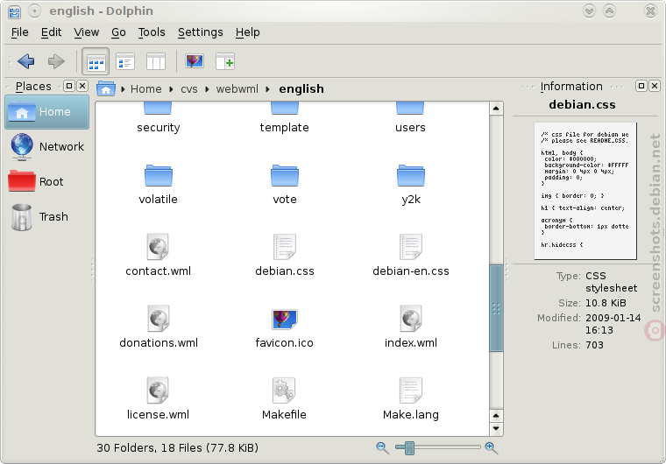Open Trash in Places panel
This screenshot has height=464, width=666.
tap(46, 217)
